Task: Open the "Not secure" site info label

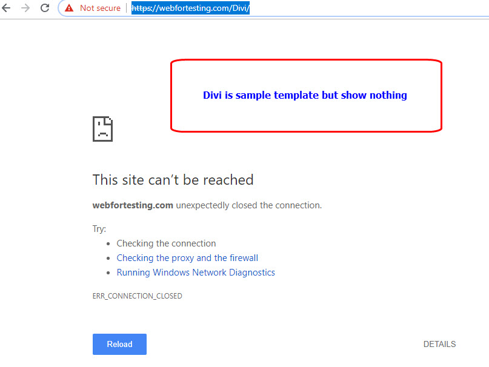Action: 100,8
